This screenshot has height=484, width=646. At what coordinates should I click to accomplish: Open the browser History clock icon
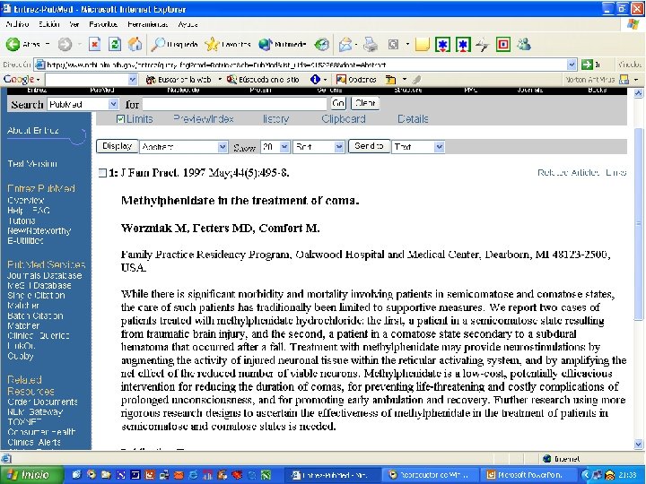pos(322,45)
